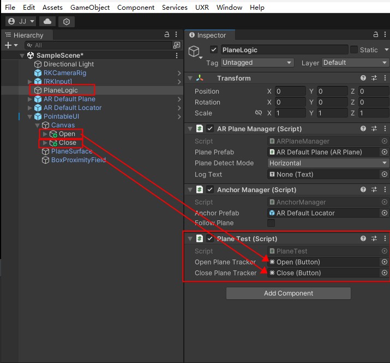Toggle the Follow Plane checkbox
Viewport: 390px width, 363px height.
pos(271,223)
